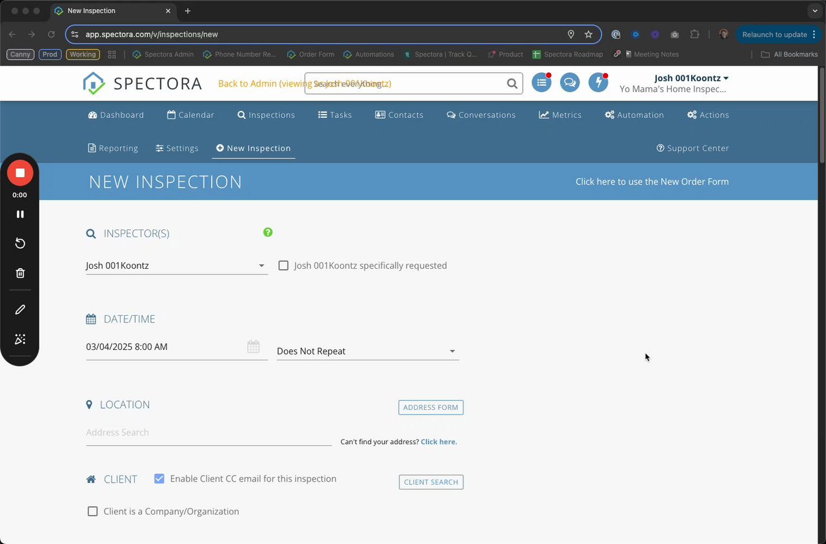This screenshot has height=544, width=826.
Task: Click here to use the New Order Form
Action: pyautogui.click(x=652, y=182)
